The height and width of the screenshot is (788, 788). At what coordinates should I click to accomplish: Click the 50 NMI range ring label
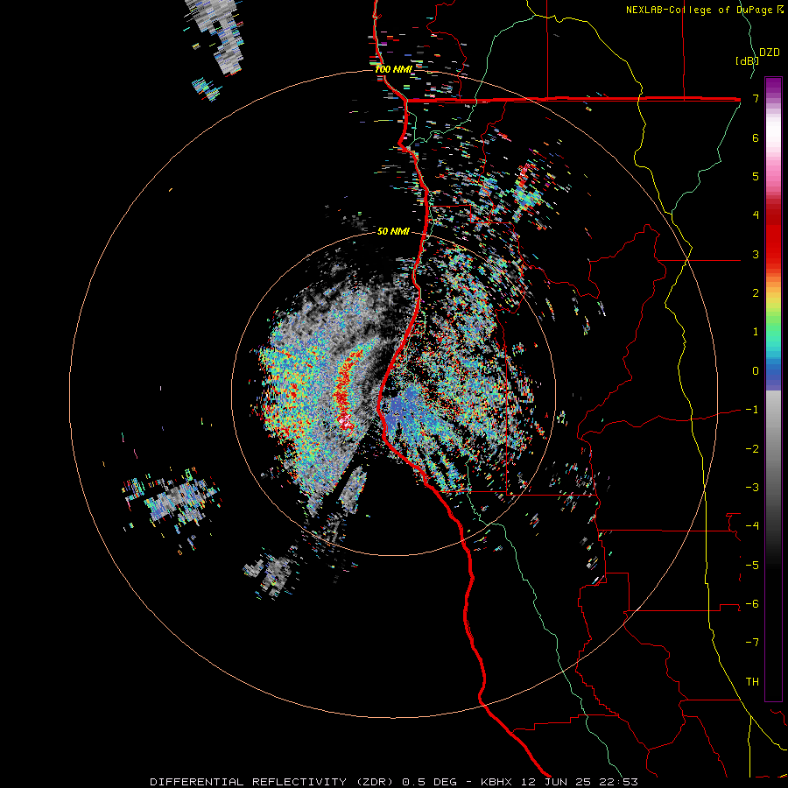pyautogui.click(x=393, y=231)
